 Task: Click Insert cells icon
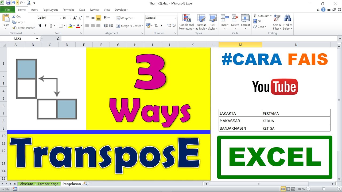[225, 18]
